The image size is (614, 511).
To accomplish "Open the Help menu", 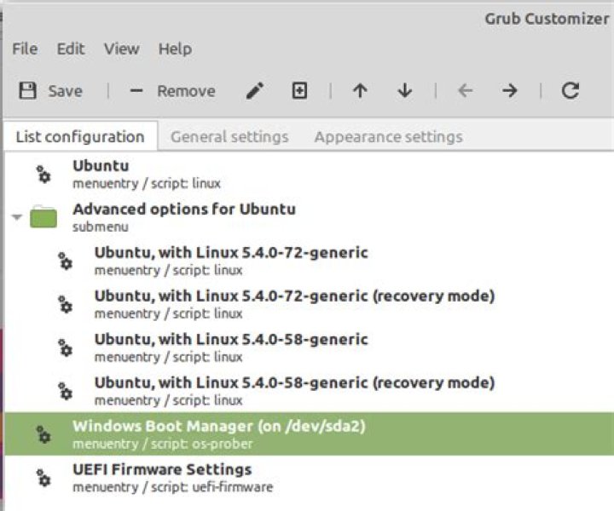I will point(175,49).
